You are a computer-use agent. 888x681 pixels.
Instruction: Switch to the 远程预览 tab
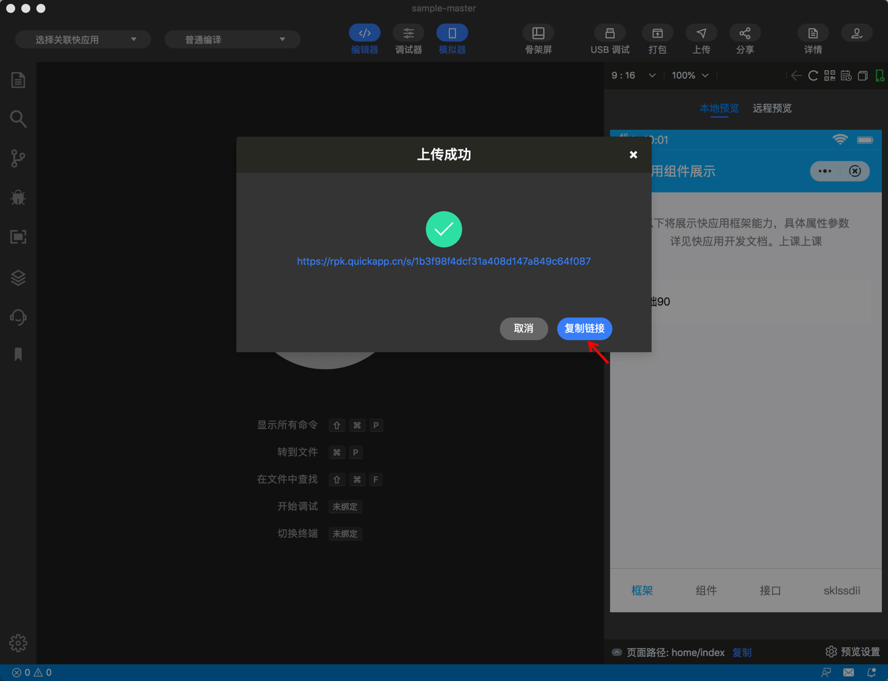772,108
